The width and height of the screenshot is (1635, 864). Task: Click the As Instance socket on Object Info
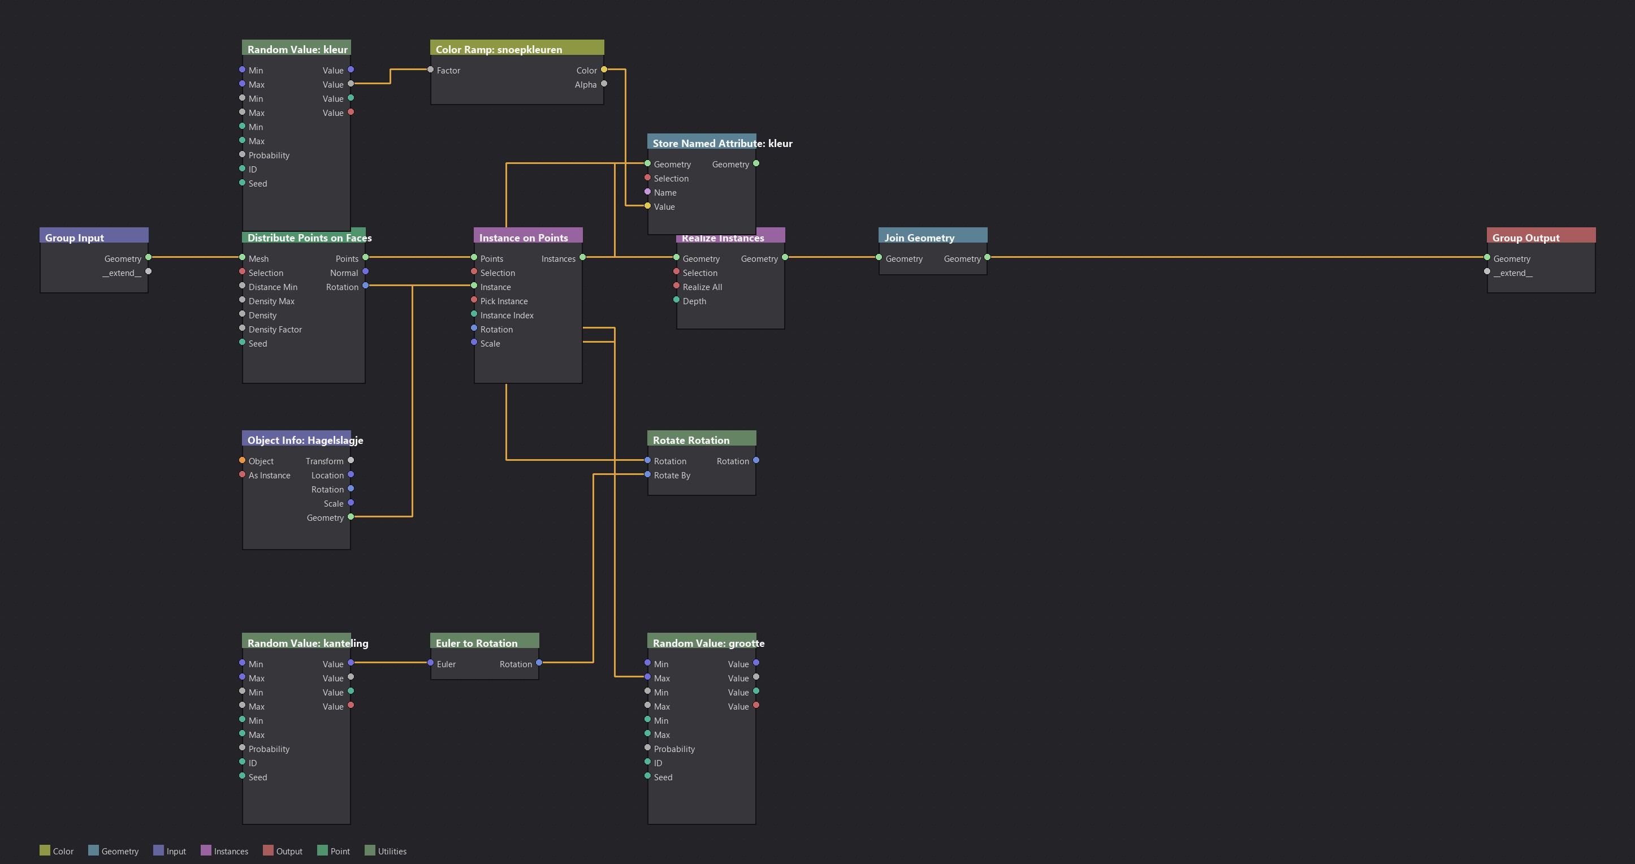pos(243,475)
